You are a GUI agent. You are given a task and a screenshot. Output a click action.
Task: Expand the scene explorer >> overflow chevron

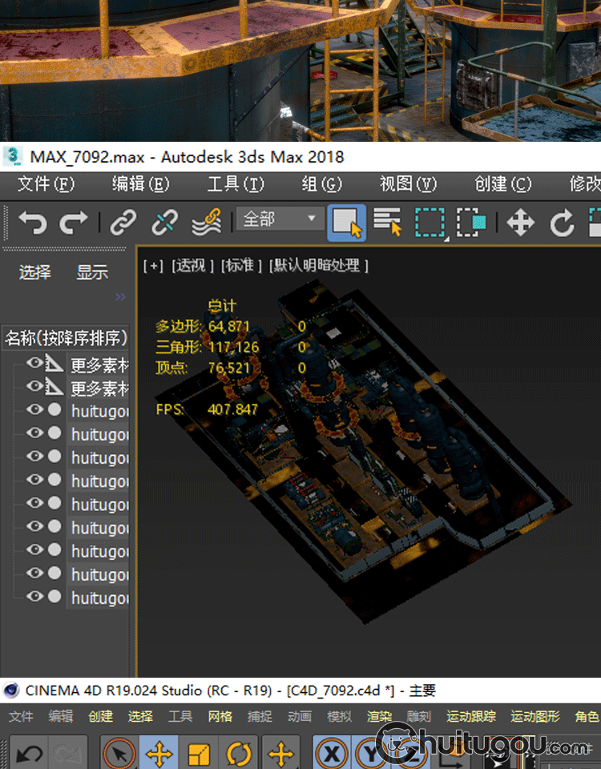[120, 296]
